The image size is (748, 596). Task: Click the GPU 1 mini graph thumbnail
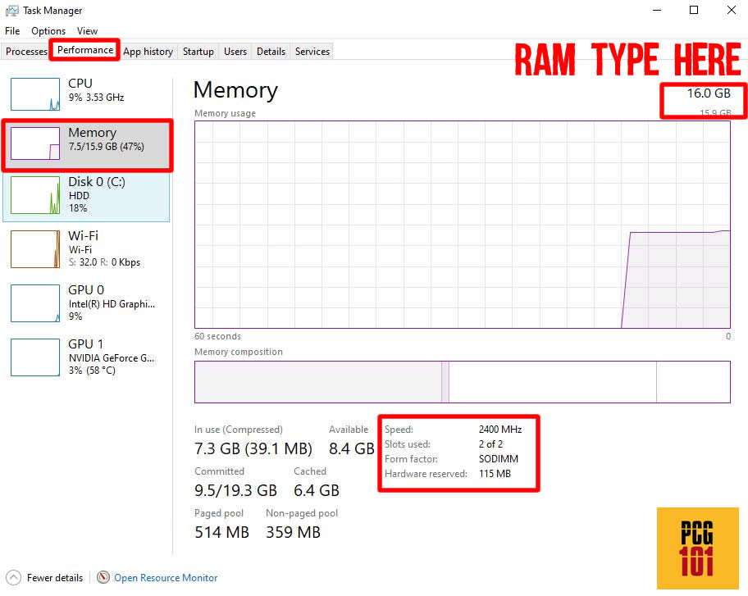pos(35,357)
